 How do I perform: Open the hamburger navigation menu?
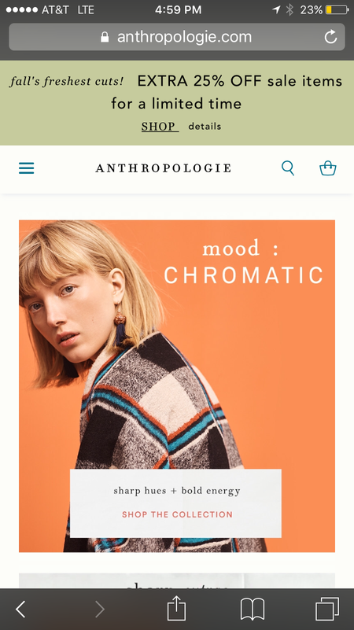coord(27,168)
